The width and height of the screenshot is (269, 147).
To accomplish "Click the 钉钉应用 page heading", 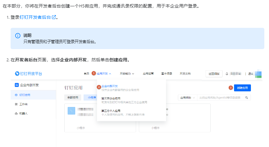I will pyautogui.click(x=73, y=88).
